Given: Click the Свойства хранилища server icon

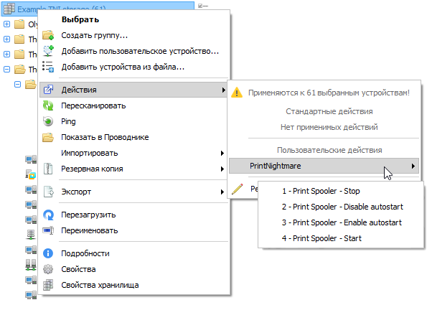Looking at the screenshot, I should tap(48, 285).
